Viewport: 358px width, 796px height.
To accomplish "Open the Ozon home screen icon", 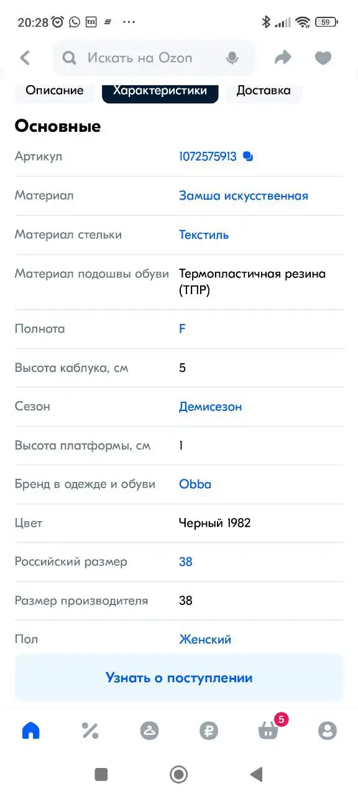I will 30,730.
